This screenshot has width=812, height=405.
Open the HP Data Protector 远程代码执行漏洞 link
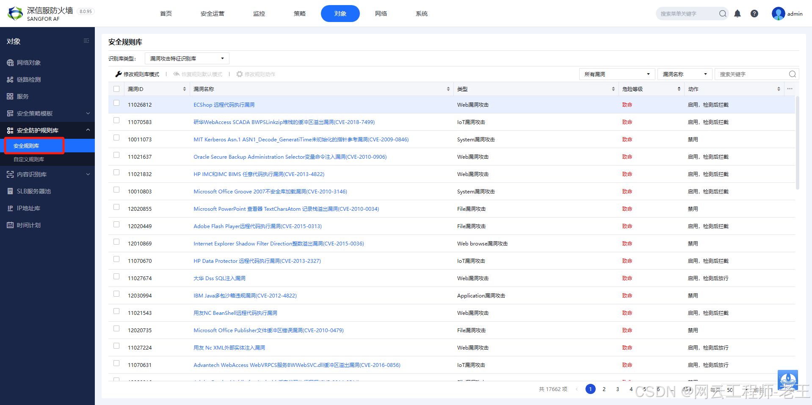click(257, 261)
